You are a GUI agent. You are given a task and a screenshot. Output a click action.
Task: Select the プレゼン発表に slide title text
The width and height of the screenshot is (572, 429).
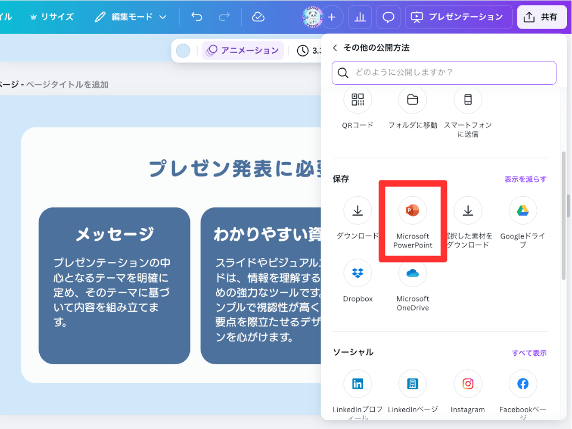pos(235,169)
